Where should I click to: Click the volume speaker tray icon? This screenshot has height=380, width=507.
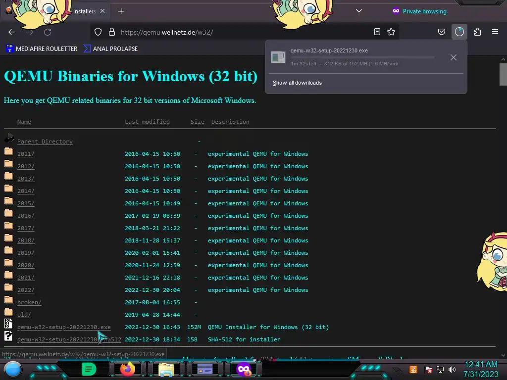tap(452, 370)
